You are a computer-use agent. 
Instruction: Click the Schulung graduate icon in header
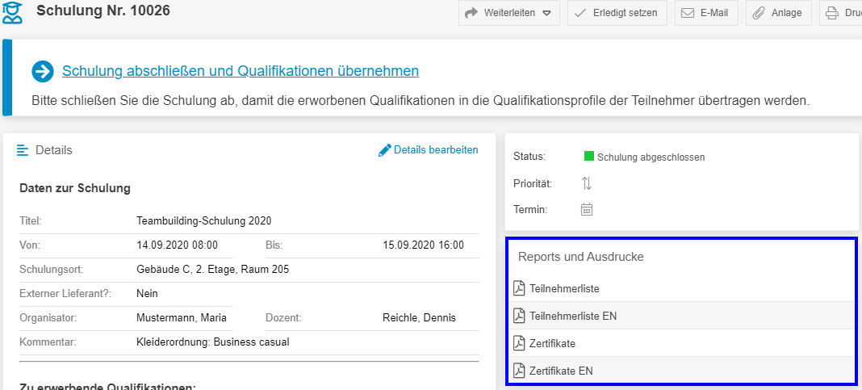tap(12, 13)
